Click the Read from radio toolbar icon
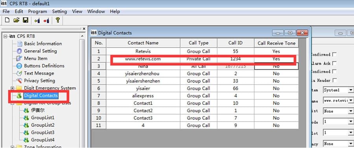This screenshot has height=148, width=354. (37, 20)
